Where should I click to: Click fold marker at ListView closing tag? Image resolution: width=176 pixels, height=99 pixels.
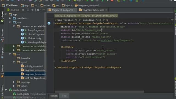click(x=54, y=61)
